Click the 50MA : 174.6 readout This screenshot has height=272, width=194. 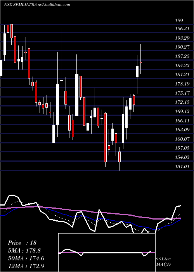26,258
